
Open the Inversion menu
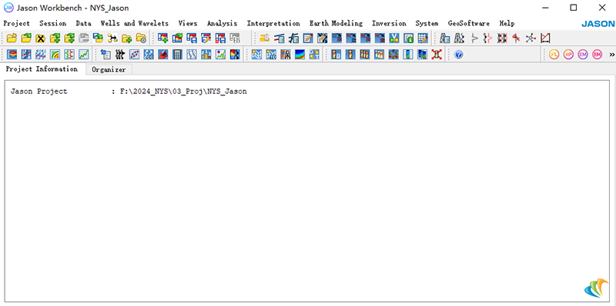click(389, 24)
